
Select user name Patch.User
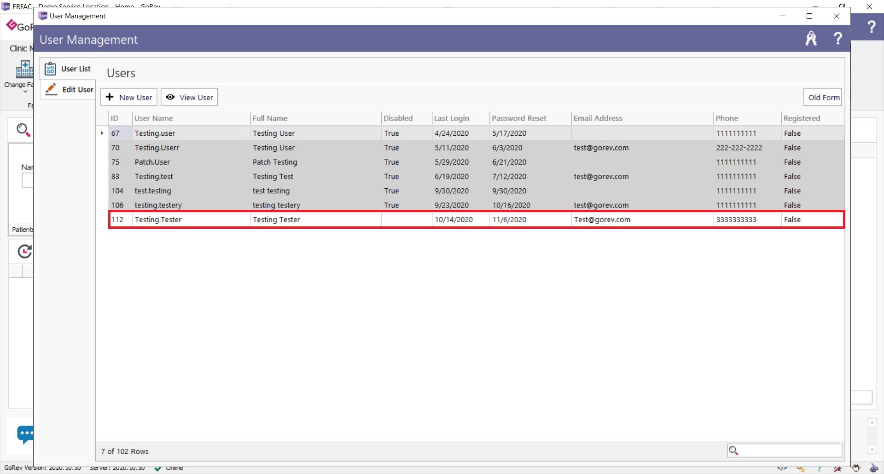point(152,162)
